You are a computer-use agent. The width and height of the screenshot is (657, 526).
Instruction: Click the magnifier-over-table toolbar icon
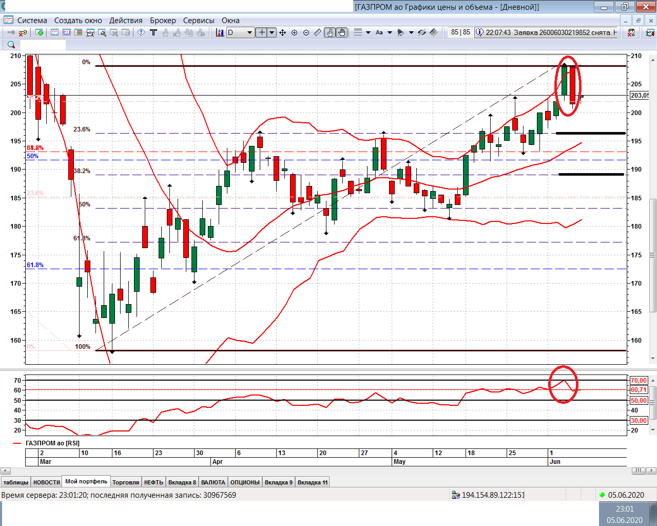coord(102,32)
